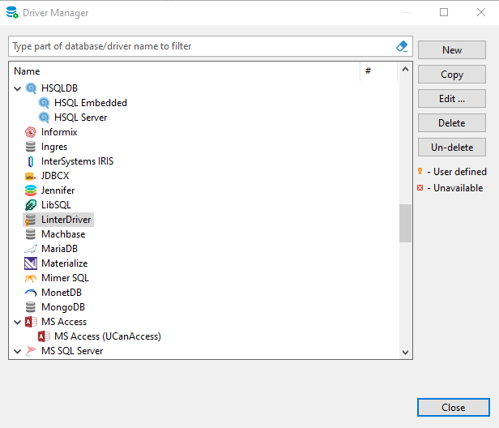Screen dimensions: 499x428
Task: Click the LibSQL driver icon
Action: tap(31, 205)
